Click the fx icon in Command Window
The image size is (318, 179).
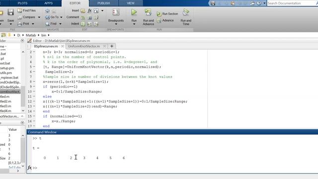click(x=29, y=168)
